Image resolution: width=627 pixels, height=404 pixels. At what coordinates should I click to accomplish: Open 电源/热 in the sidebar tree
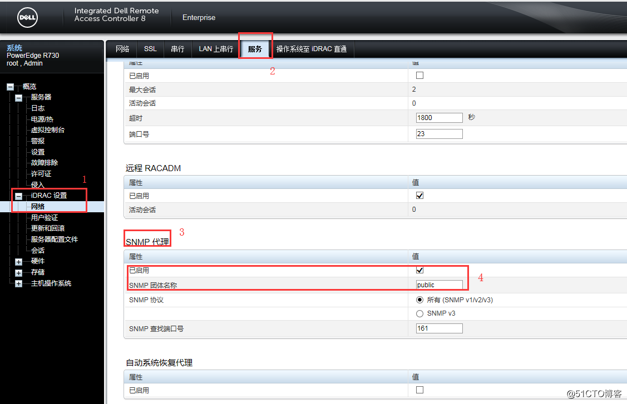[x=42, y=119]
